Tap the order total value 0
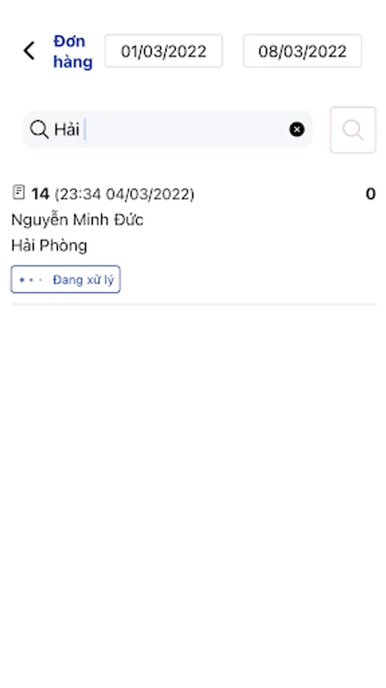Screen dimensions: 386x688 click(x=370, y=193)
